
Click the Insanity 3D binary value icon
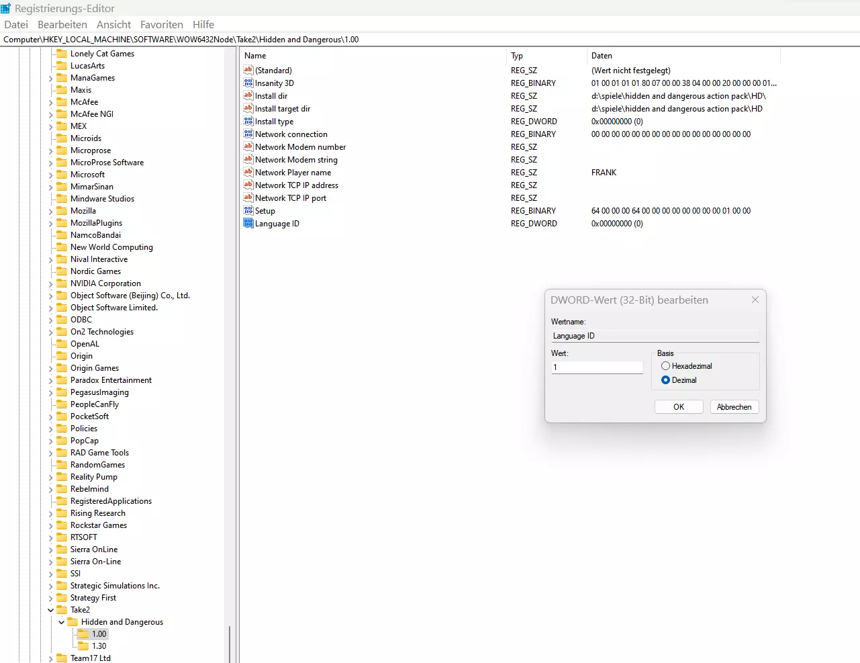[x=248, y=83]
